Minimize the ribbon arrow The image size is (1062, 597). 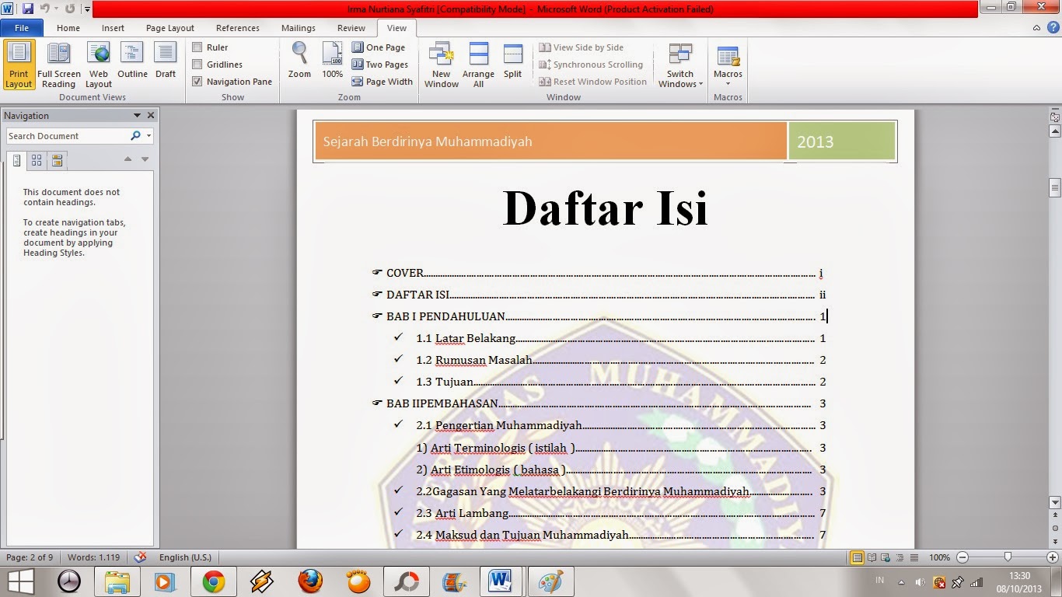[x=1037, y=28]
